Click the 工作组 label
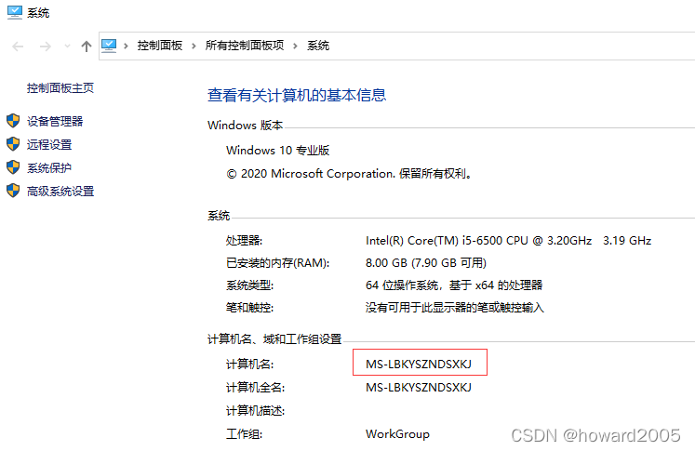Screen dimensions: 695x451 [244, 434]
